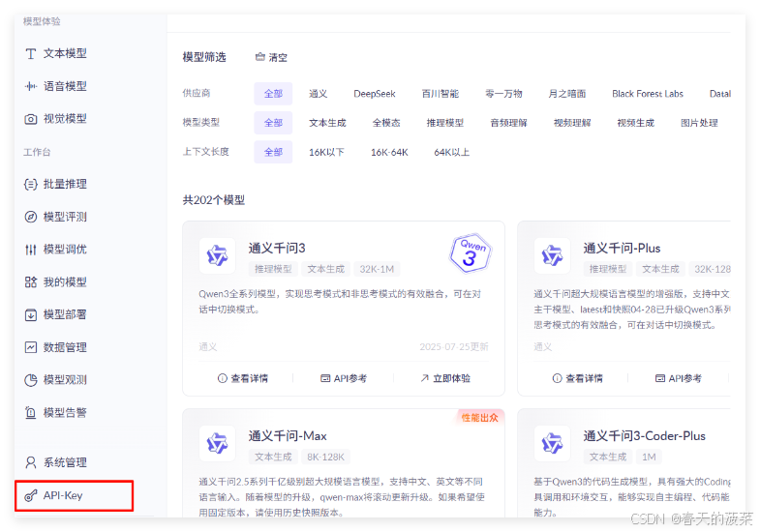
Task: Filter model type by 音频理解
Action: point(508,123)
